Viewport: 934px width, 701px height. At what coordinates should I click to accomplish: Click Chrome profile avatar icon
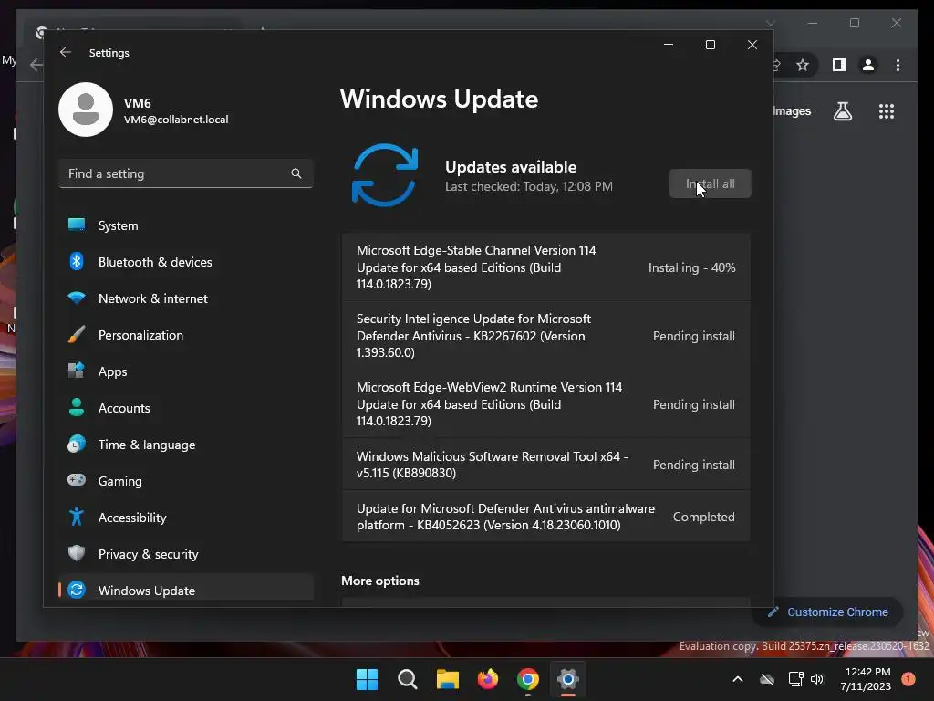click(868, 65)
